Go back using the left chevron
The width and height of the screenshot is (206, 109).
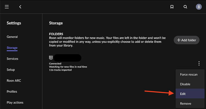(x=20, y=7)
